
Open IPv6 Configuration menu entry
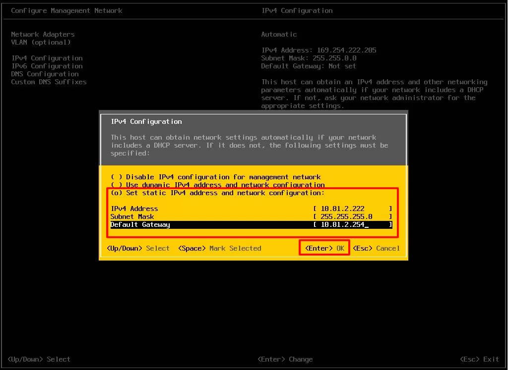coord(47,66)
